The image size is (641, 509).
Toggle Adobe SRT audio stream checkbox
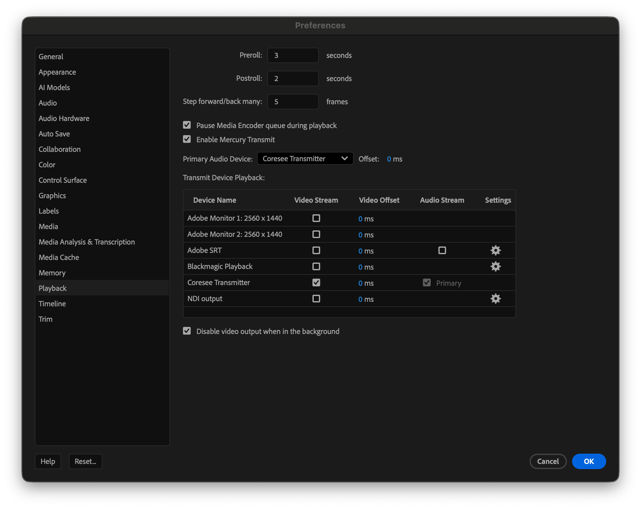(442, 250)
